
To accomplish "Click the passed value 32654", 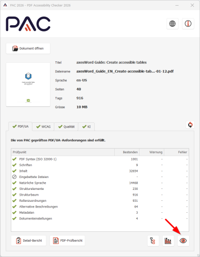I will [x=133, y=171].
